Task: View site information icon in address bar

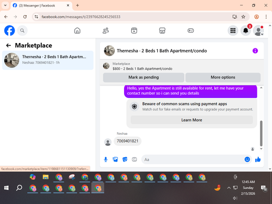Action: pos(36,17)
